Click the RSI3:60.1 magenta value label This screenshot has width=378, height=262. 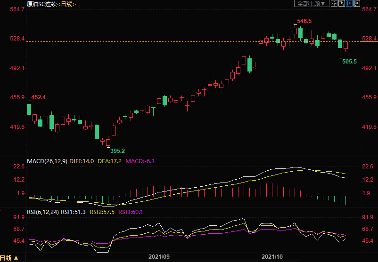pos(131,212)
